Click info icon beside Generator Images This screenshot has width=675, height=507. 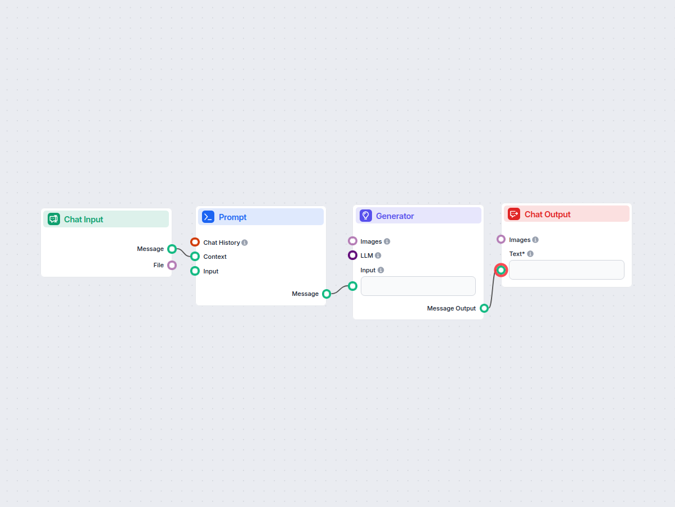click(387, 241)
